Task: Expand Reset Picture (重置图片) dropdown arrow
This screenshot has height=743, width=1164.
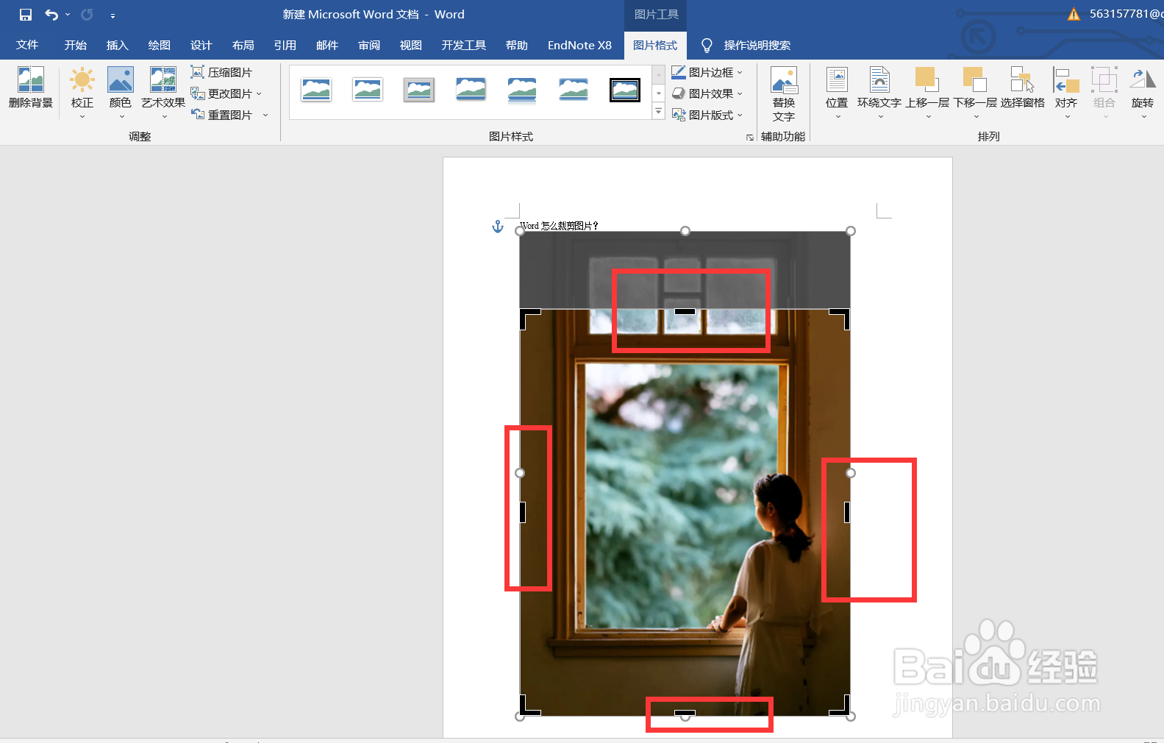Action: [x=265, y=115]
